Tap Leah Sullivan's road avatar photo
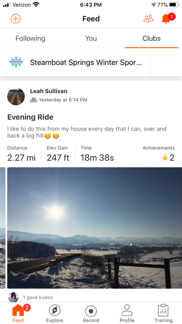This screenshot has height=324, width=182. click(x=16, y=97)
